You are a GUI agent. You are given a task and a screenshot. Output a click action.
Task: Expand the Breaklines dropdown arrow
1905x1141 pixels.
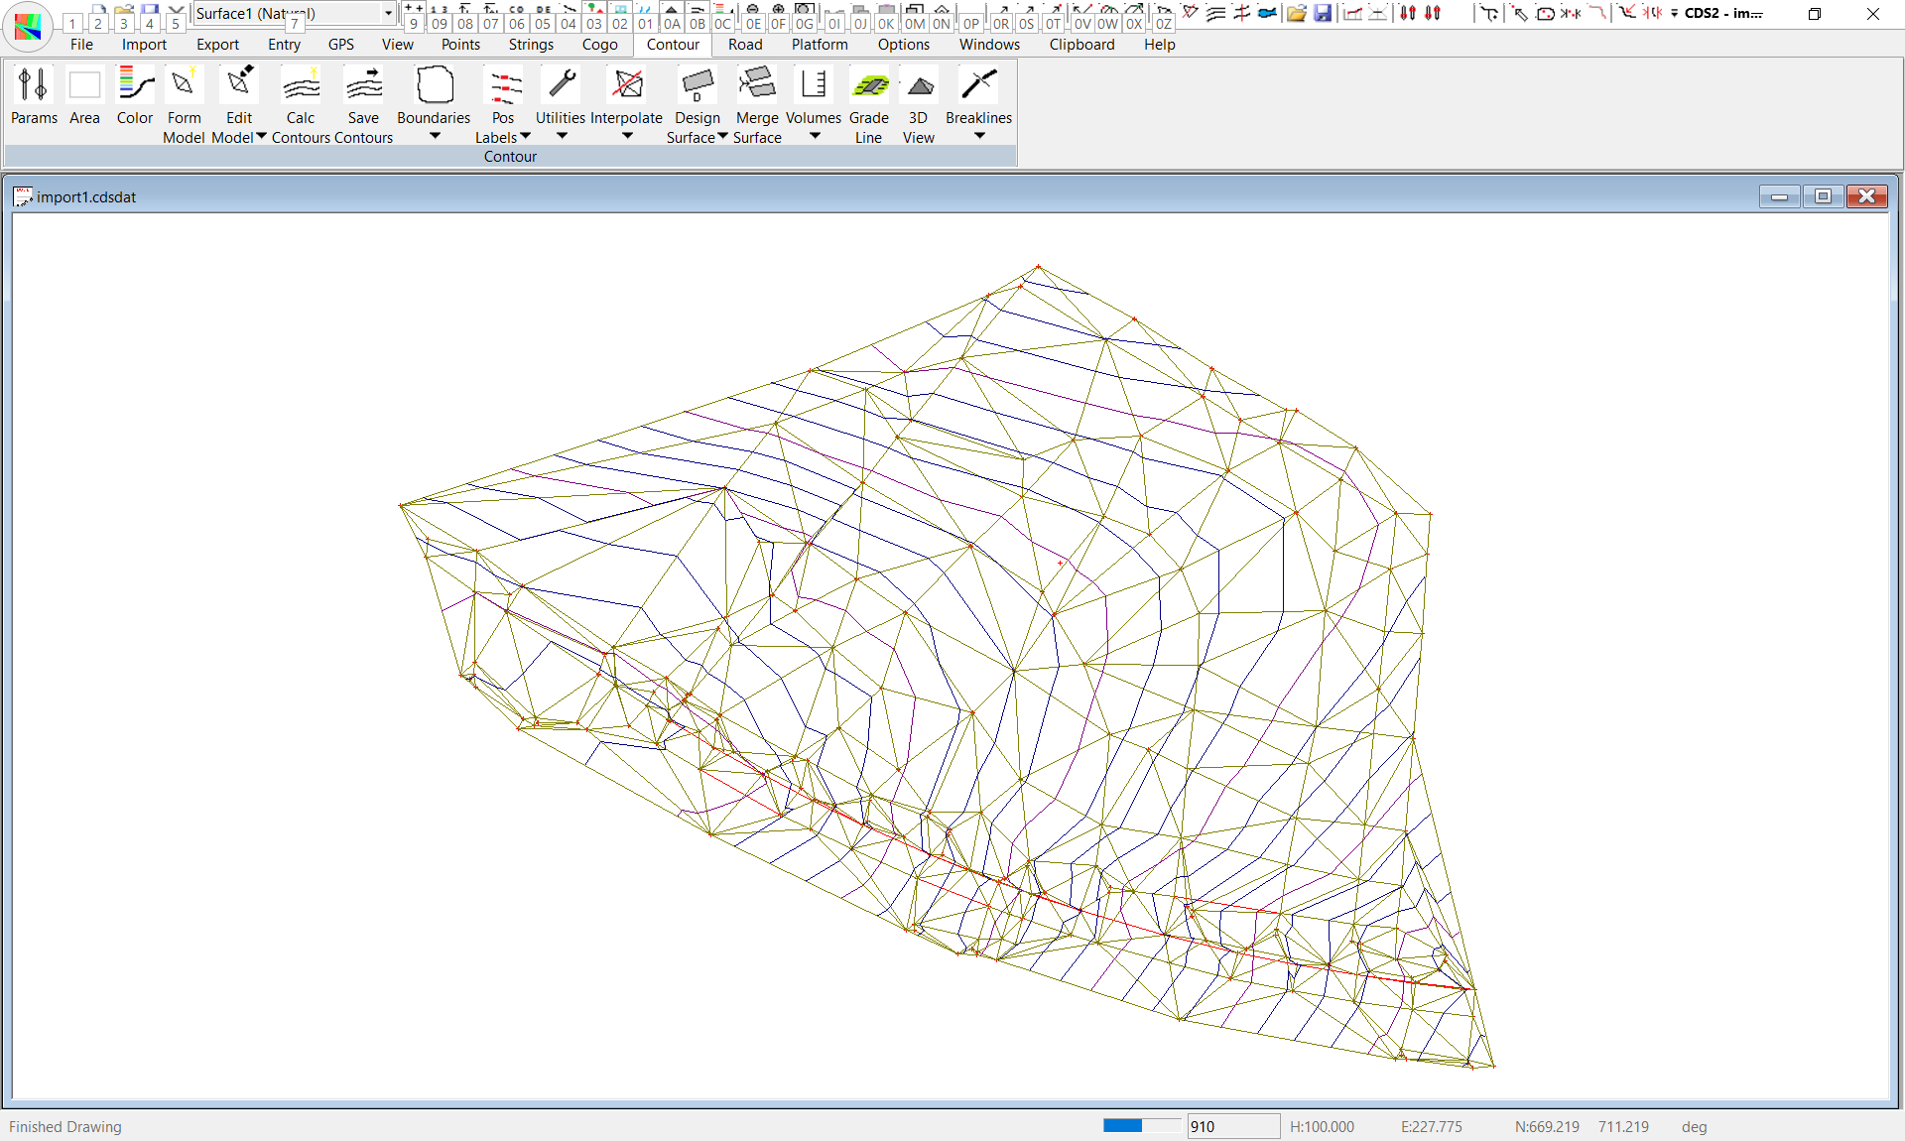tap(979, 136)
